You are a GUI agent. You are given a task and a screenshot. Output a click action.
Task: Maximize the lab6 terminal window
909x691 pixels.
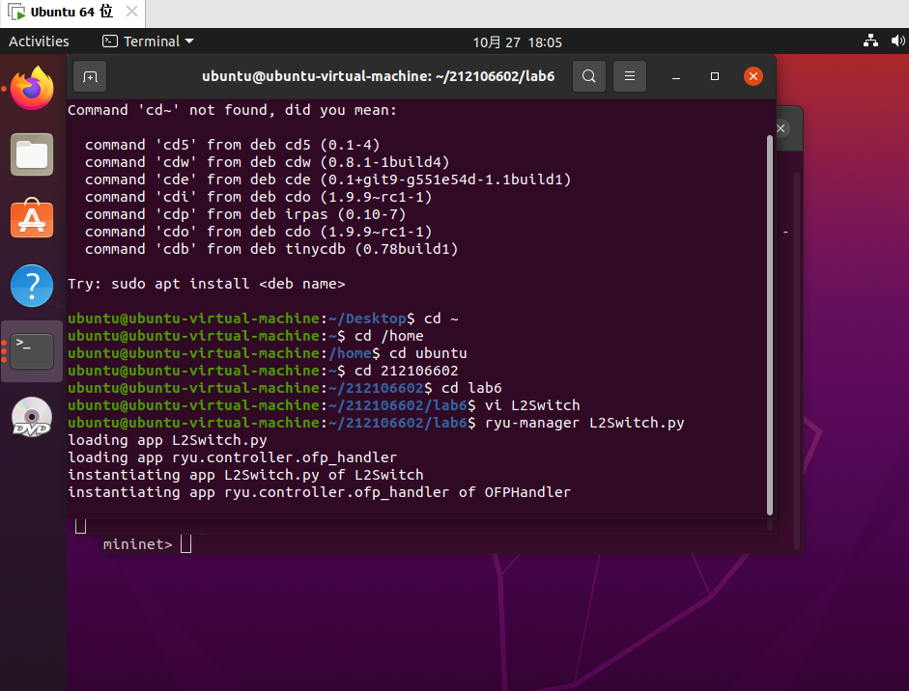pyautogui.click(x=715, y=76)
